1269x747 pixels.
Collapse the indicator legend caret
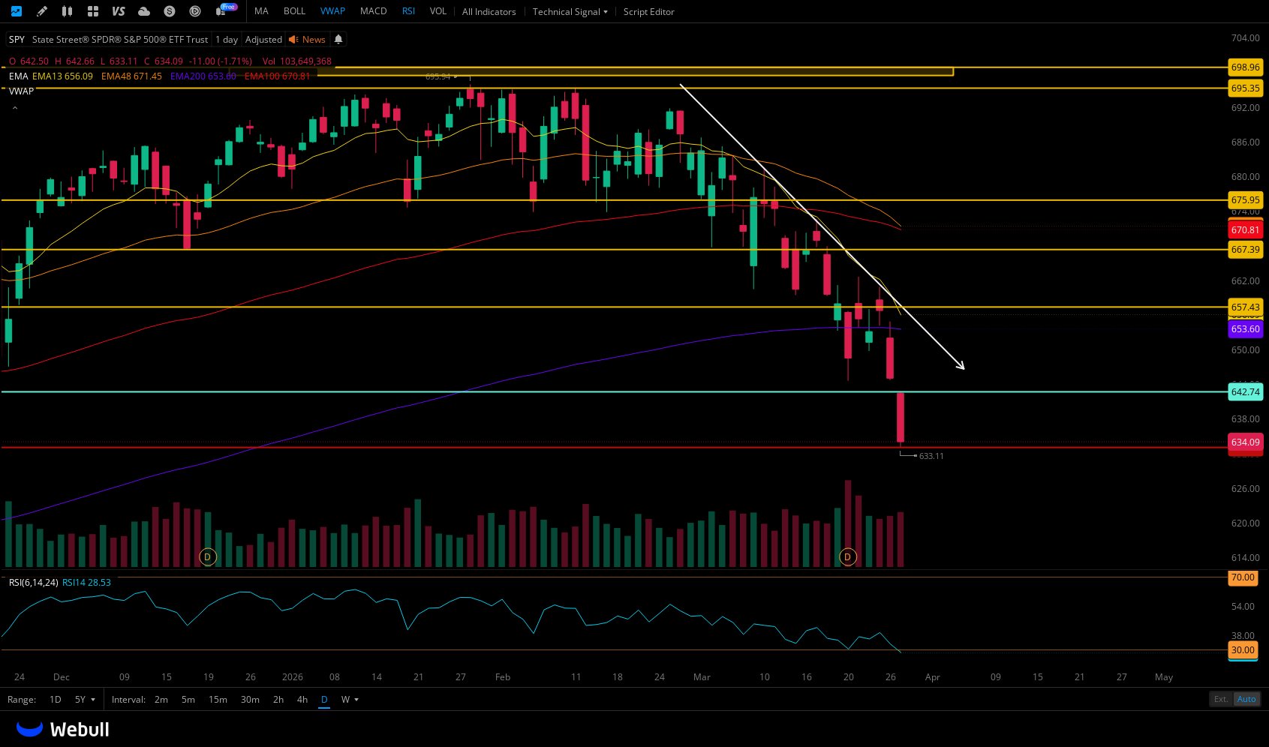pos(14,108)
